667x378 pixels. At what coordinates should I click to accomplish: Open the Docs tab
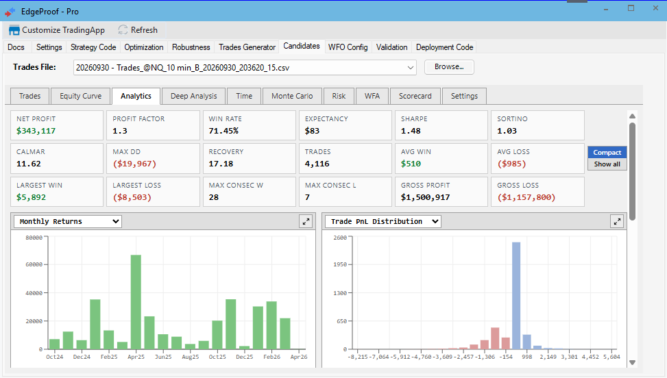click(x=16, y=47)
